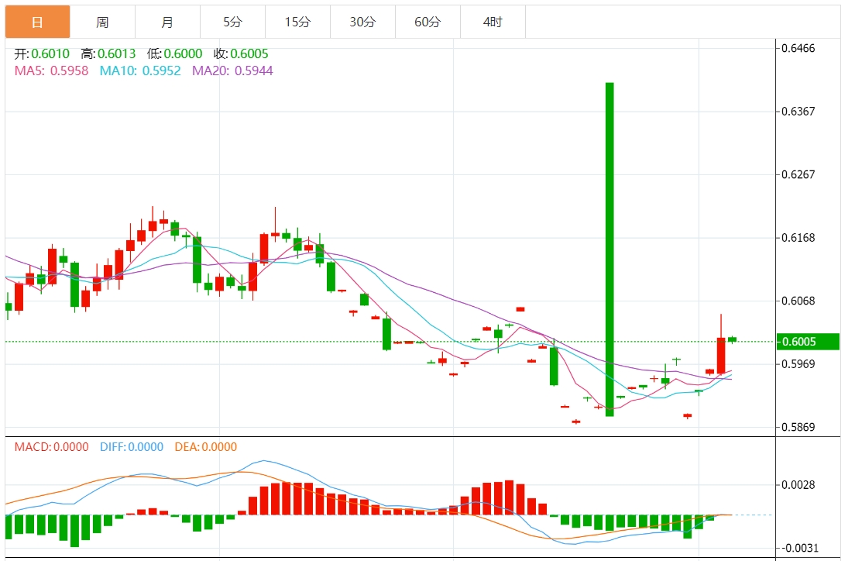
Task: Click the latest small green candlestick
Action: pos(733,339)
